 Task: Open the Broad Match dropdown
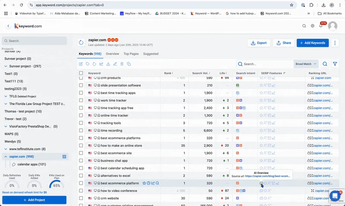coord(306,64)
